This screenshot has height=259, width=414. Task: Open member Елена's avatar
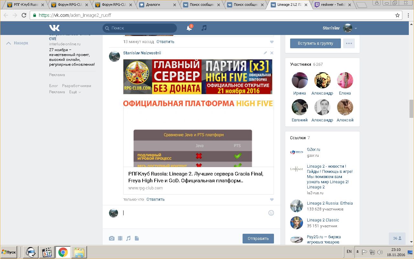coord(345,80)
